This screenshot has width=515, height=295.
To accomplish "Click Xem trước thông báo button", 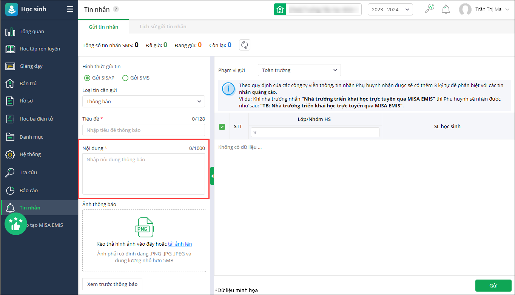I will pyautogui.click(x=112, y=284).
